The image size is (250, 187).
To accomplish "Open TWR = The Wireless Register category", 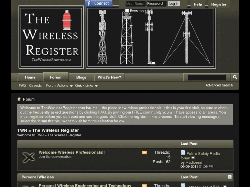I will (48, 130).
